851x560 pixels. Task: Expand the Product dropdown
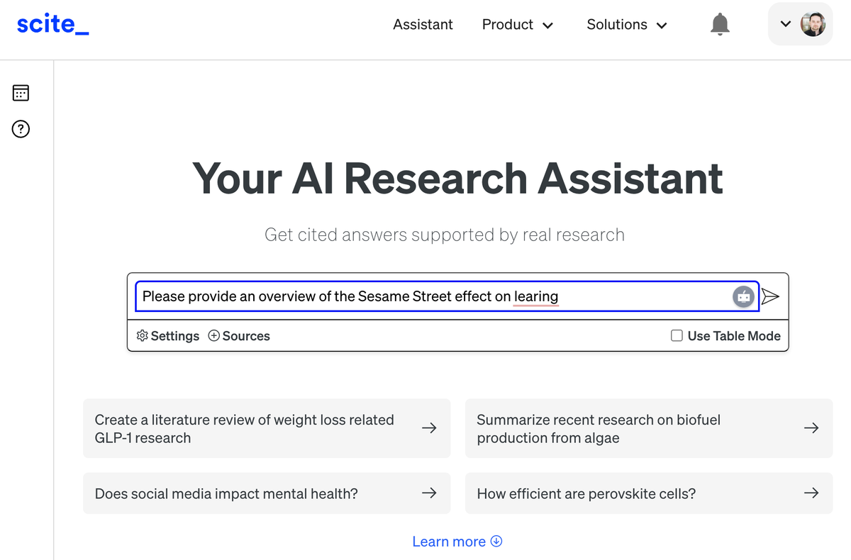[518, 24]
